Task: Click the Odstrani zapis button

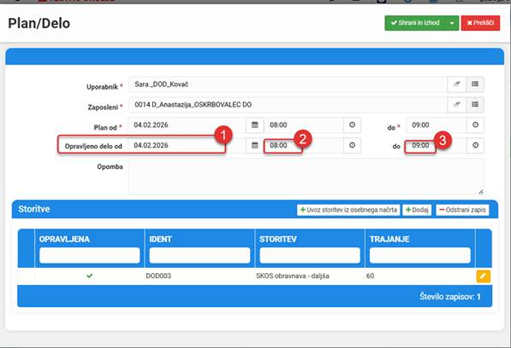Action: (462, 210)
